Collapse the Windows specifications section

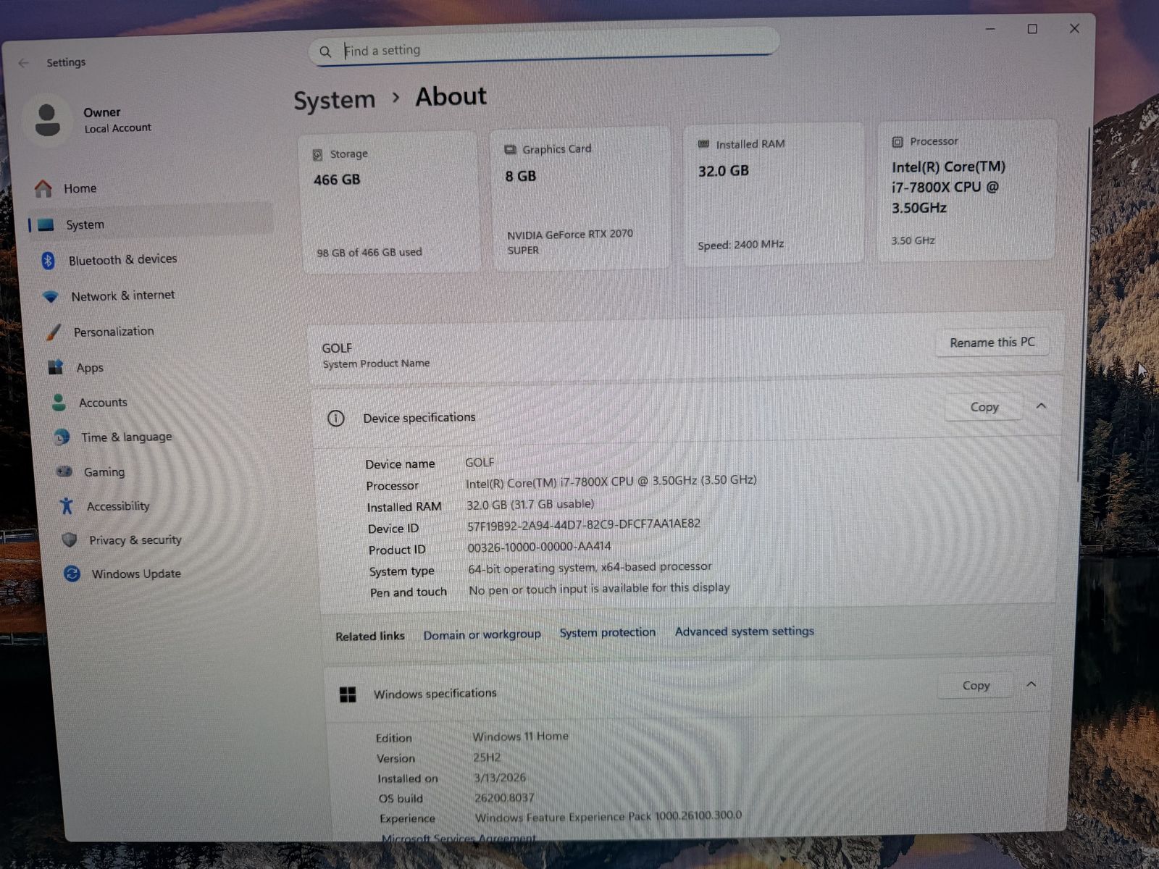tap(1031, 684)
